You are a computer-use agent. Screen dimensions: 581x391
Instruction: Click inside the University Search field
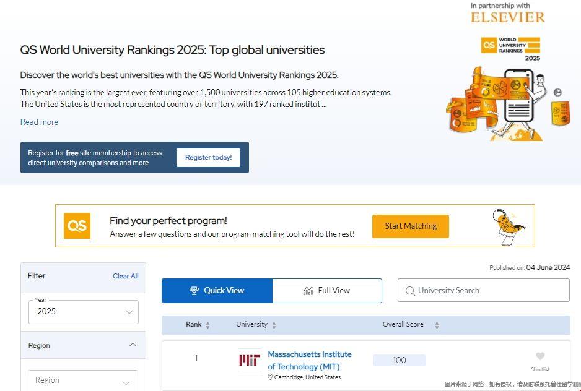point(483,290)
